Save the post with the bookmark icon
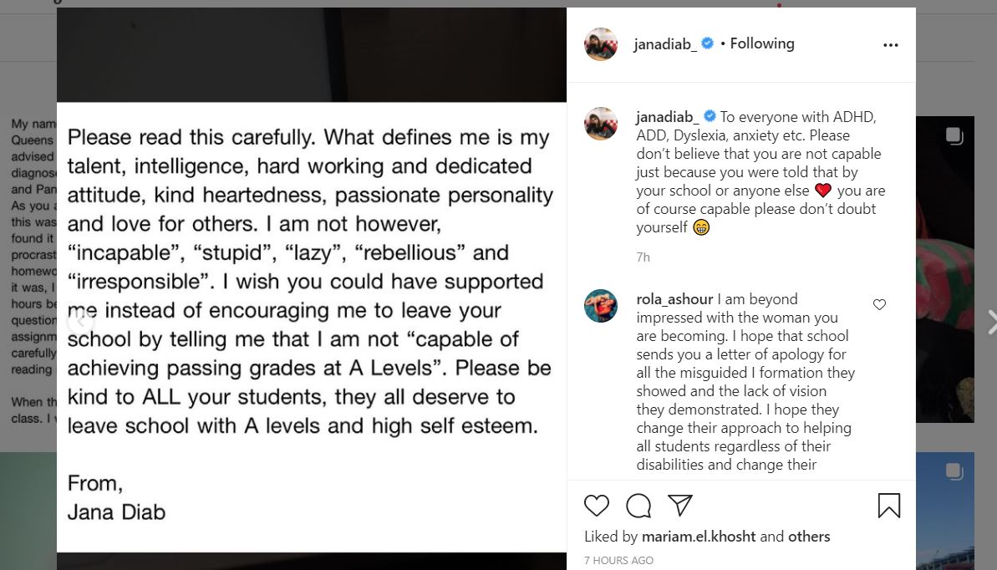The image size is (997, 570). coord(889,506)
